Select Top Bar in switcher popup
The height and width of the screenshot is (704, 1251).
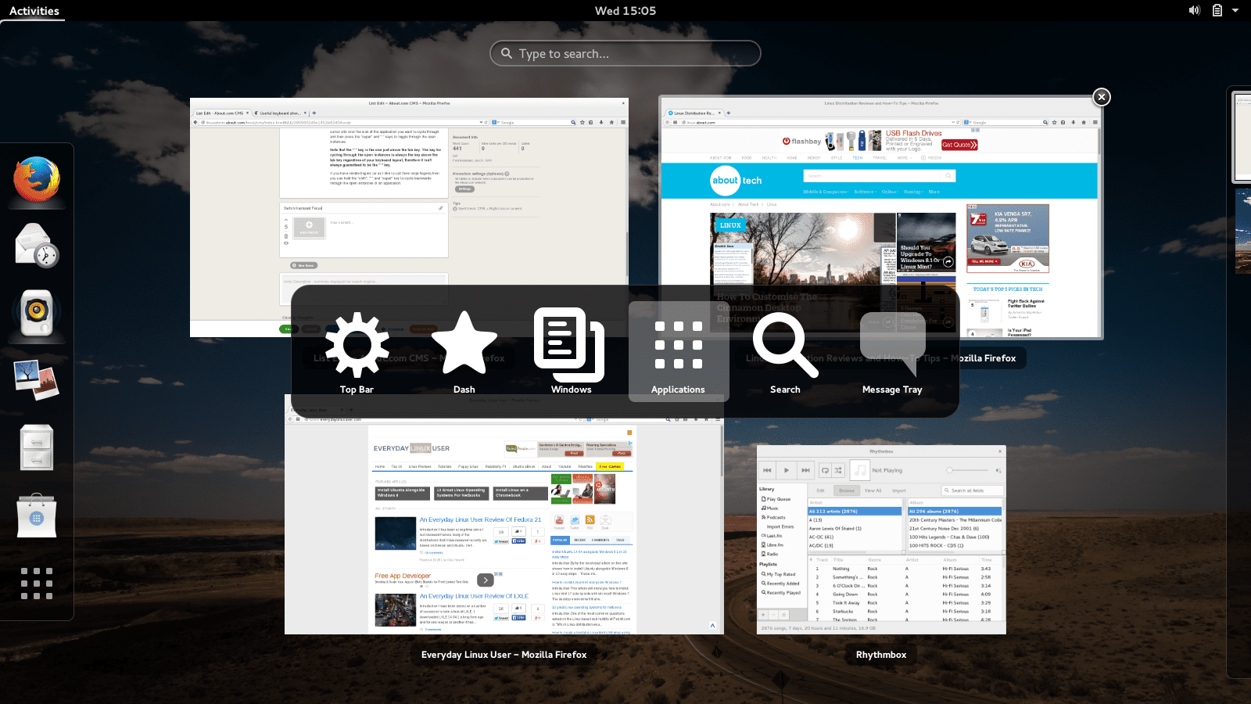(357, 352)
